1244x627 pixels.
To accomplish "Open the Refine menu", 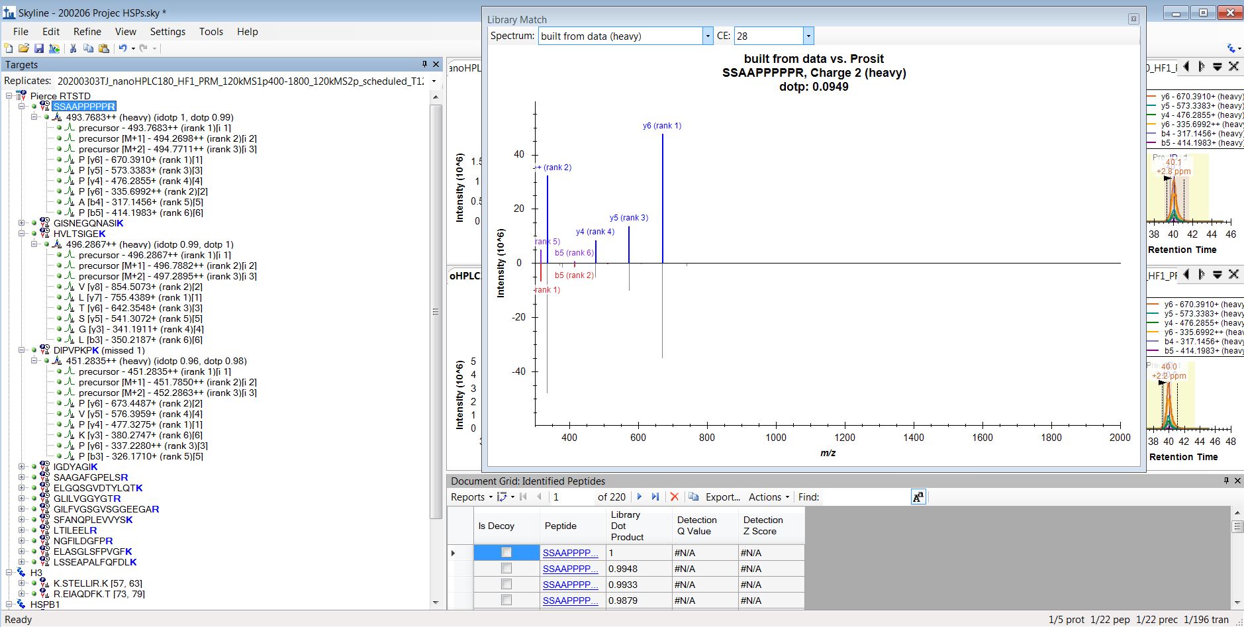I will [87, 32].
